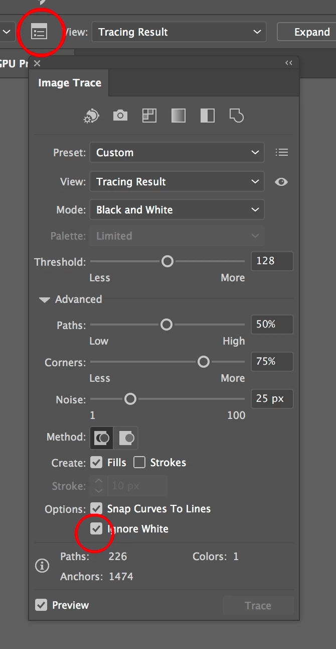This screenshot has height=649, width=336.
Task: Choose the Low Color preset icon
Action: pos(149,116)
